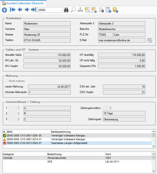Click the Letzte Mahnung date 24.05.2017

(49, 87)
